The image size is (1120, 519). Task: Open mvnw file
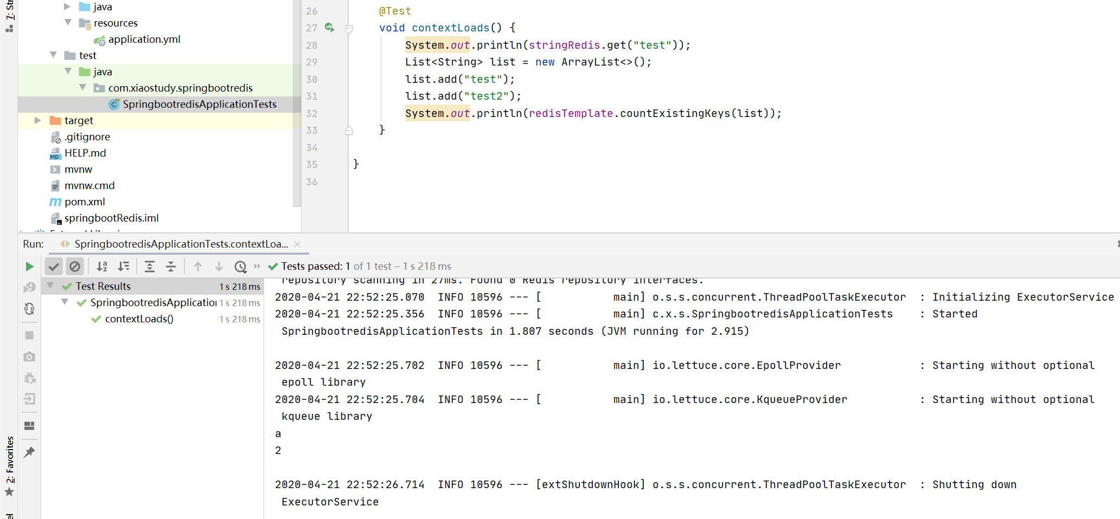click(78, 169)
